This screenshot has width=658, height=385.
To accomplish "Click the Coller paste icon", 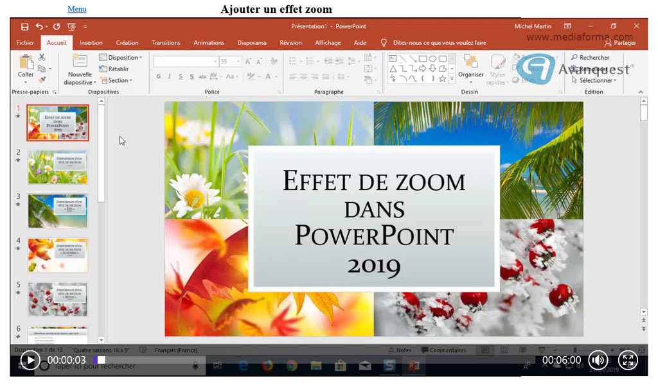I will coord(26,62).
